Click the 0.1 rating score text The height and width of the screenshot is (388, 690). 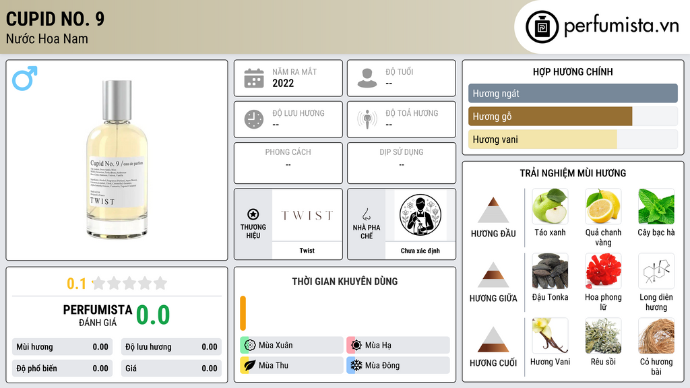[x=77, y=284]
